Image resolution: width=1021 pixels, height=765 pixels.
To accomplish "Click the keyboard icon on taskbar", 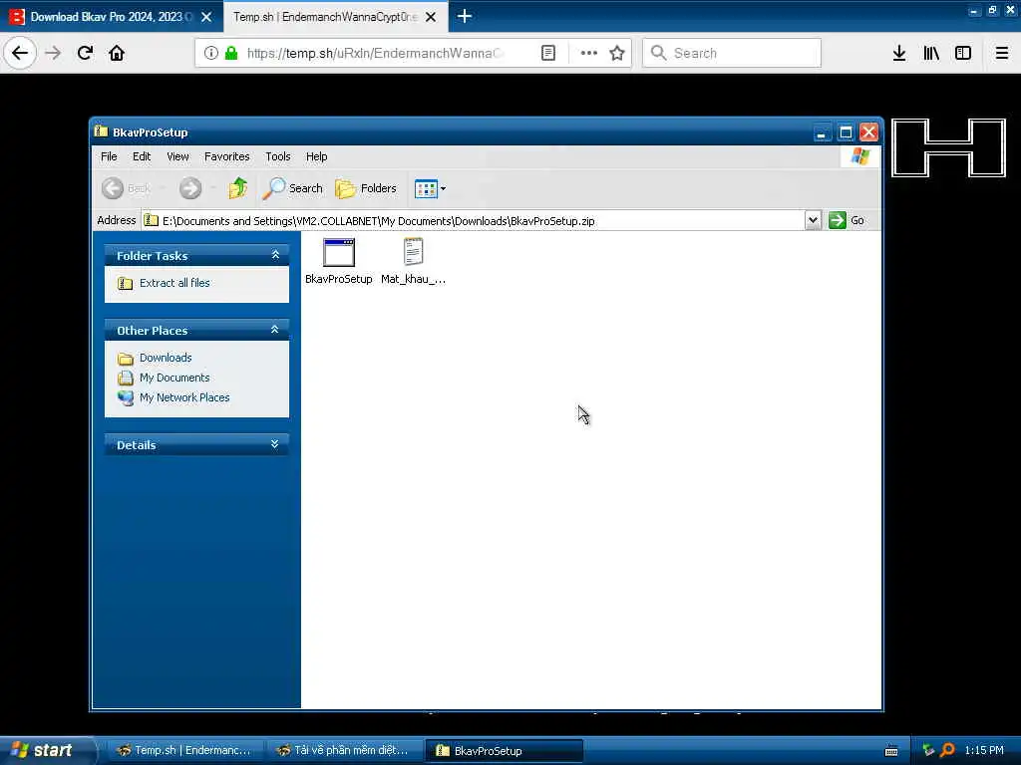I will tap(891, 751).
